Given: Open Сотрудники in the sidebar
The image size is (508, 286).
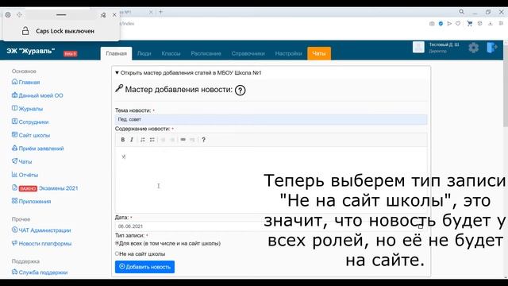Looking at the screenshot, I should 30,122.
